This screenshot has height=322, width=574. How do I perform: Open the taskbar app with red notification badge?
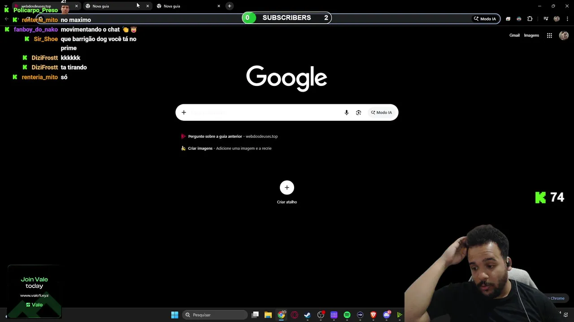coord(321,315)
